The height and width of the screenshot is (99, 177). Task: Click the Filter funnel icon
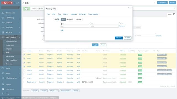point(174,14)
